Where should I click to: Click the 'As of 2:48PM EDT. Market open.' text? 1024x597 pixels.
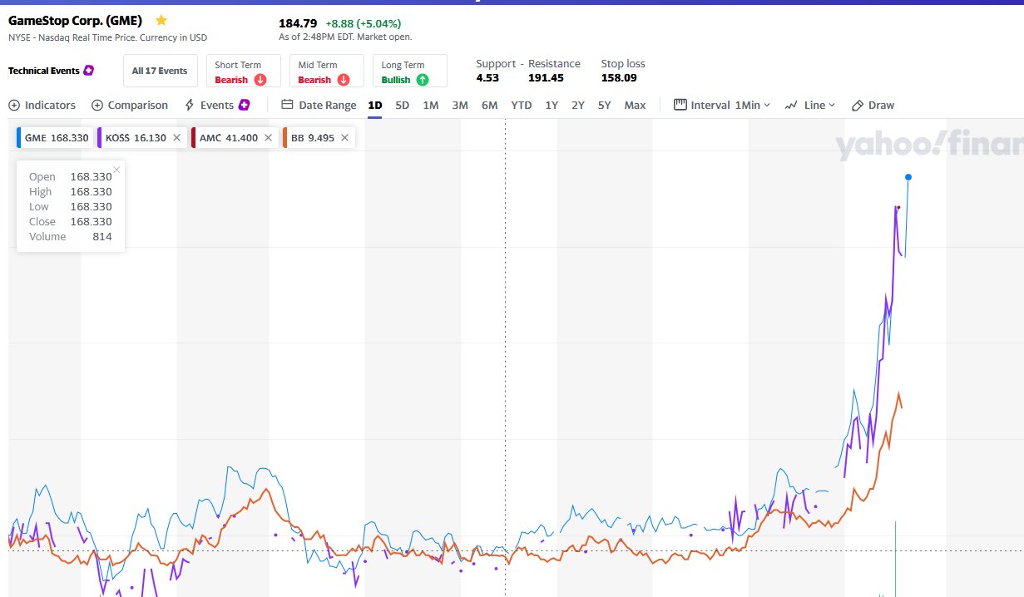pos(345,37)
